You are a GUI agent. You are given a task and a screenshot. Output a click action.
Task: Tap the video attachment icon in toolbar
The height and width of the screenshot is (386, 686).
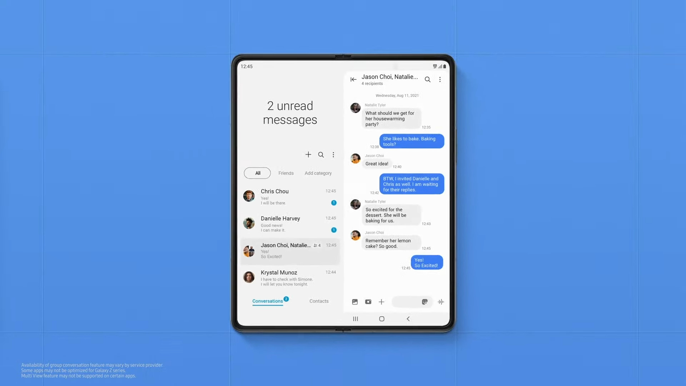368,302
